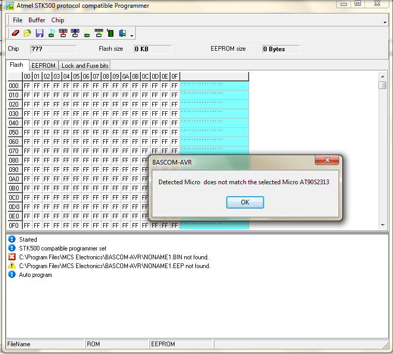Select the 'Auto program' log entry

[x=36, y=275]
